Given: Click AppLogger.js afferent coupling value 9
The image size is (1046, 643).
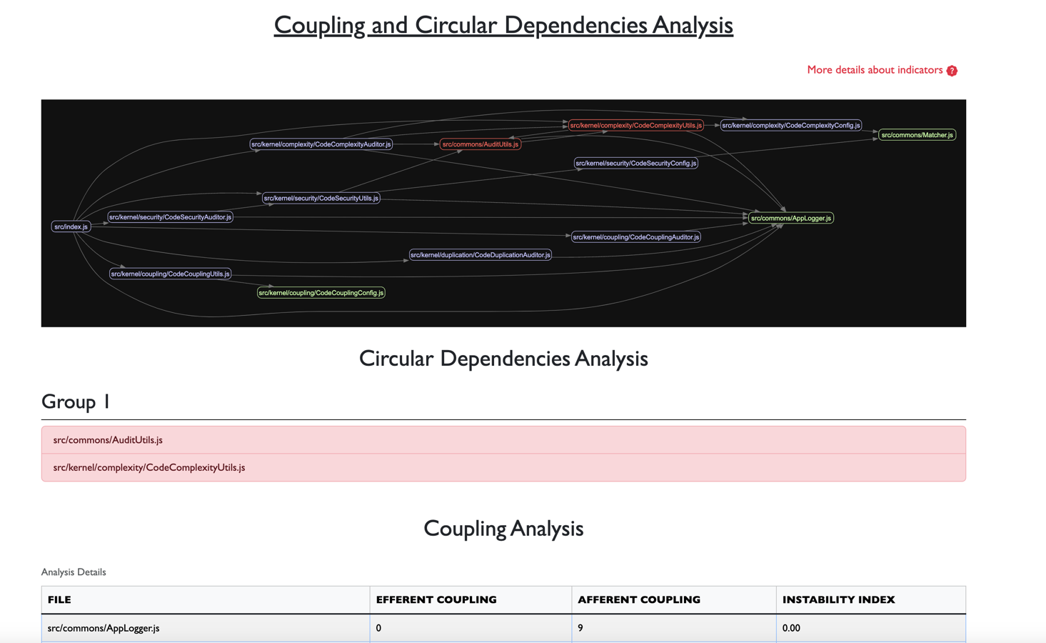Looking at the screenshot, I should 674,628.
